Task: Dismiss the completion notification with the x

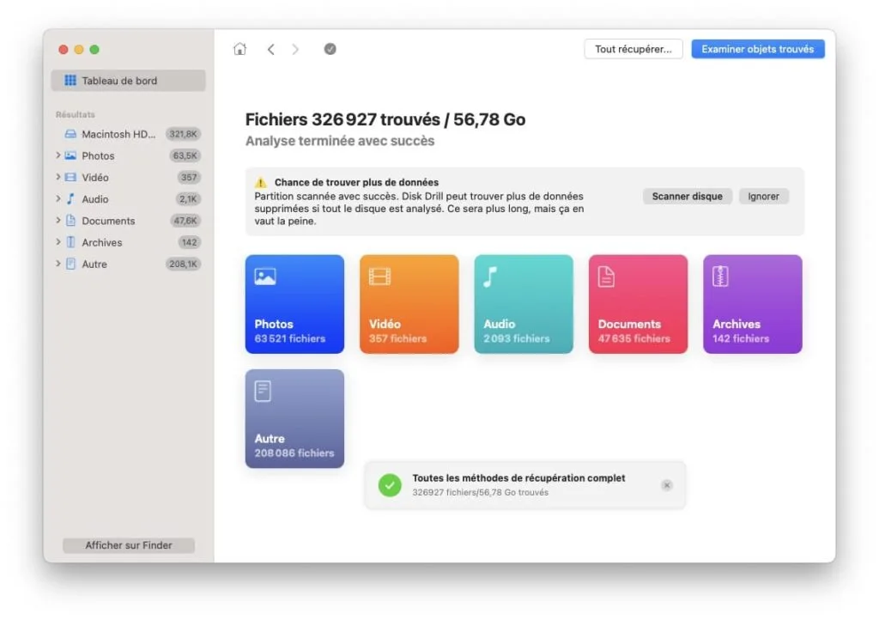Action: pos(667,484)
